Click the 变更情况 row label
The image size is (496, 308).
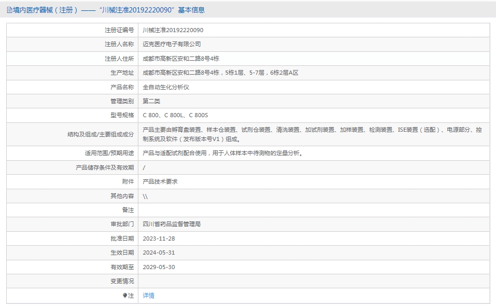(x=122, y=281)
